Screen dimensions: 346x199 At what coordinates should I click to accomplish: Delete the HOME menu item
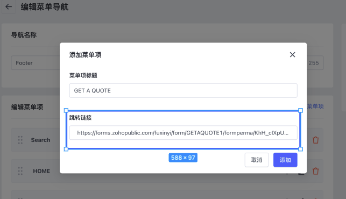click(x=315, y=171)
